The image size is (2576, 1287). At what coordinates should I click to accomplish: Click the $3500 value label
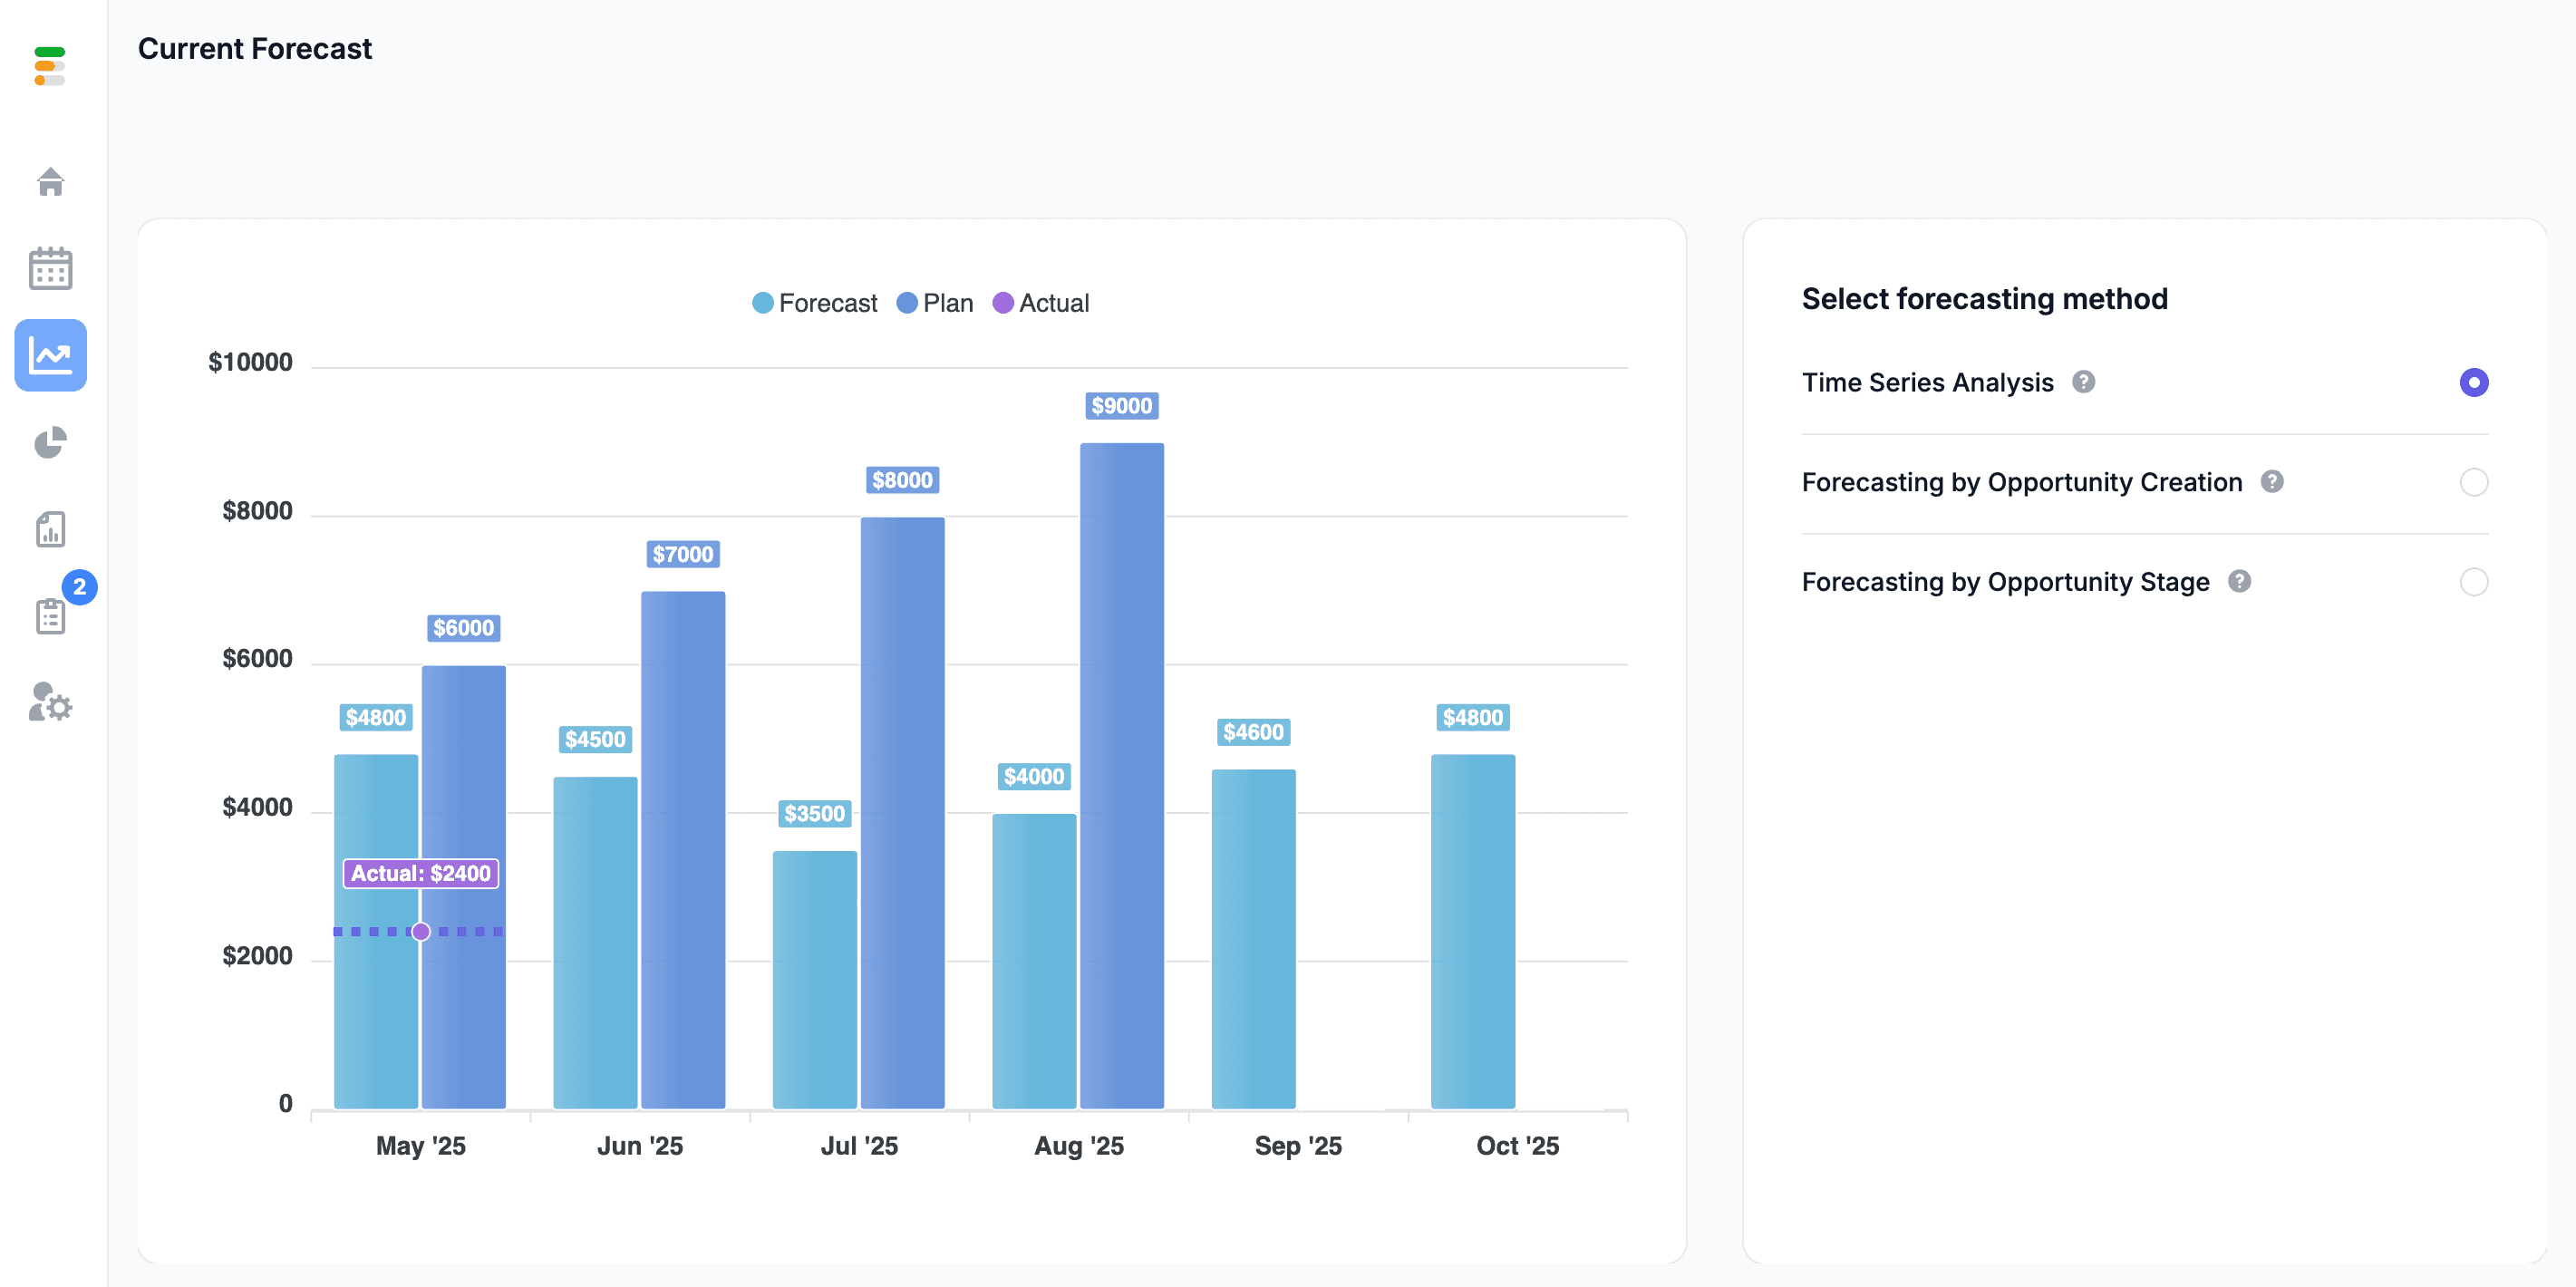click(x=815, y=814)
